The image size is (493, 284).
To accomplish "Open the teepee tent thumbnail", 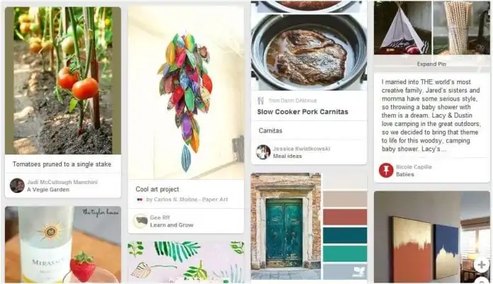I will [403, 28].
